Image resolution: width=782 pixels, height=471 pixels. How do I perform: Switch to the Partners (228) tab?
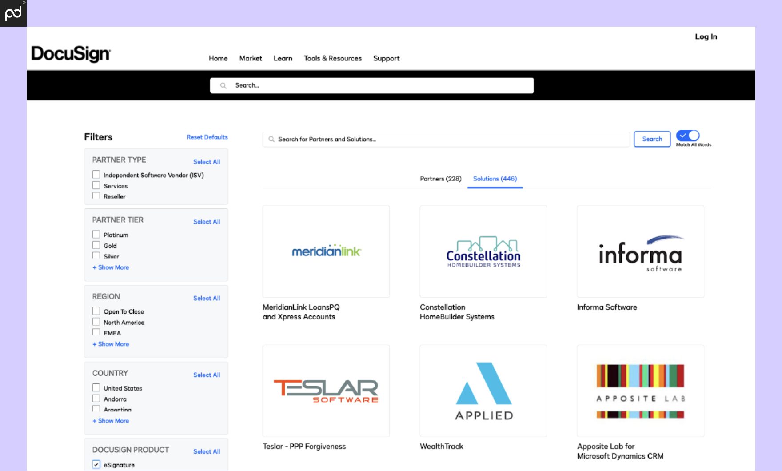pyautogui.click(x=440, y=179)
